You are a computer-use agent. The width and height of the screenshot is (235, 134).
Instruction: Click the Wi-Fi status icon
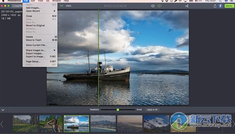(x=180, y=1)
